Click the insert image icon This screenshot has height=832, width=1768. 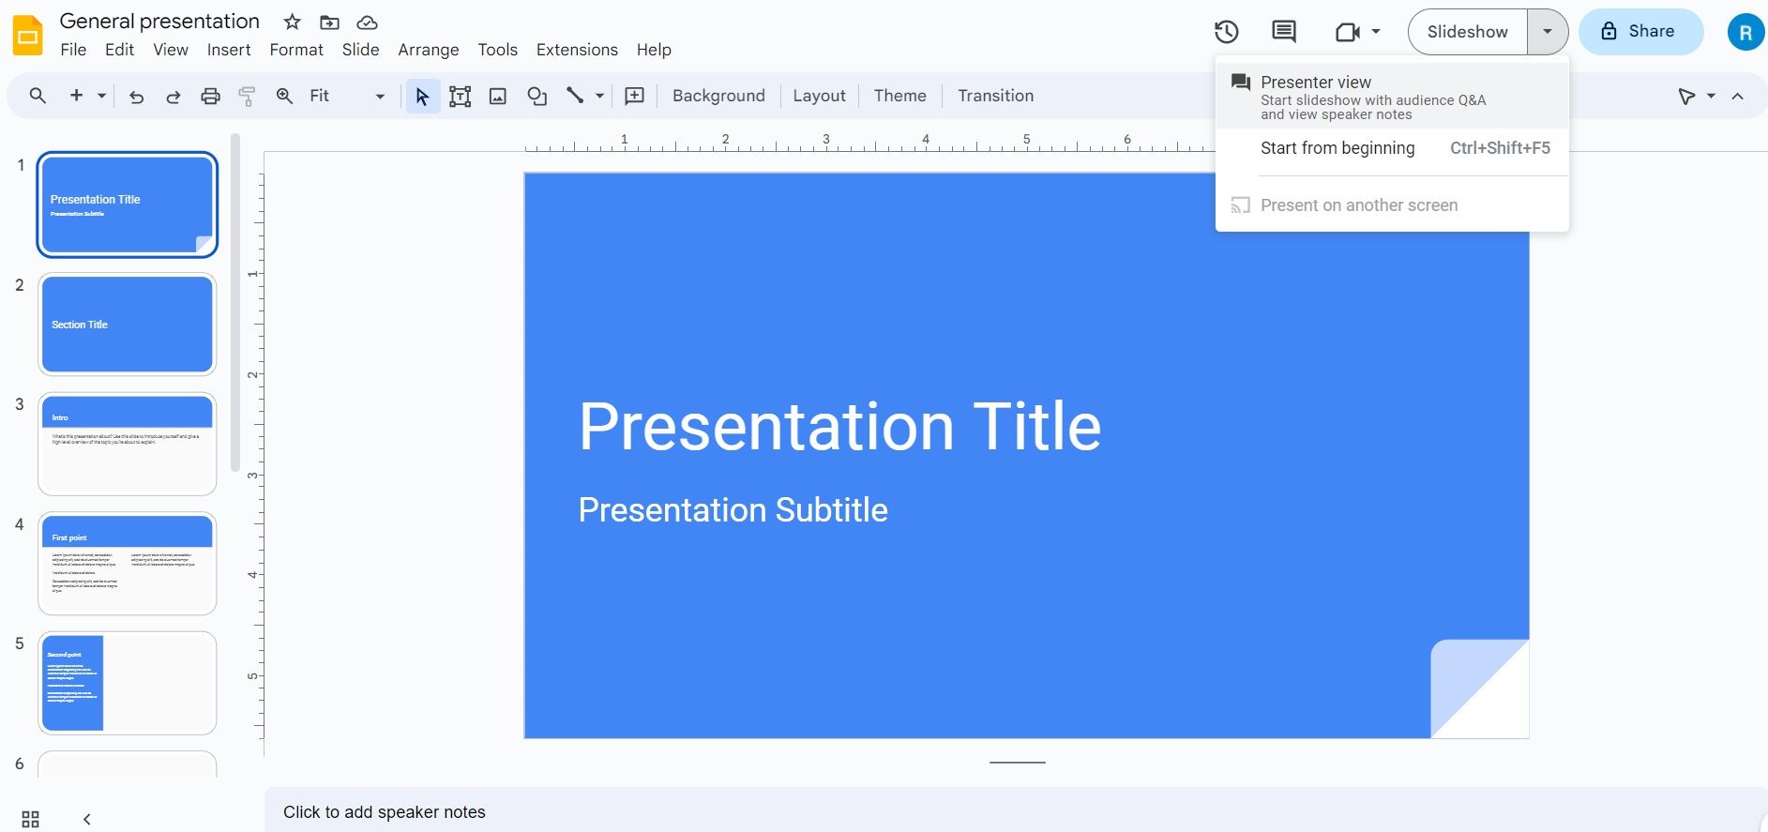pyautogui.click(x=498, y=96)
